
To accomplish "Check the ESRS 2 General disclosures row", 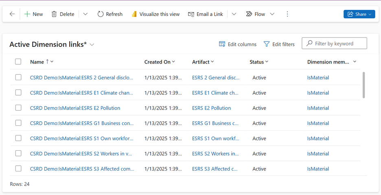I will (x=18, y=77).
